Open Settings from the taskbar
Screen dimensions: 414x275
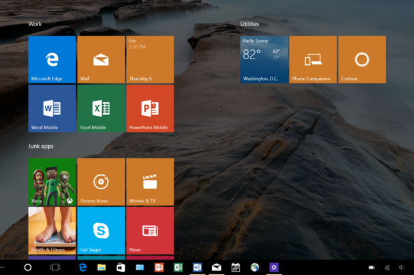[274, 268]
